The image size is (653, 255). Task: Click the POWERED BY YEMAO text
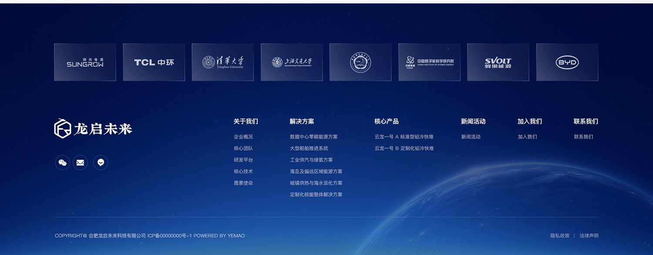click(219, 236)
